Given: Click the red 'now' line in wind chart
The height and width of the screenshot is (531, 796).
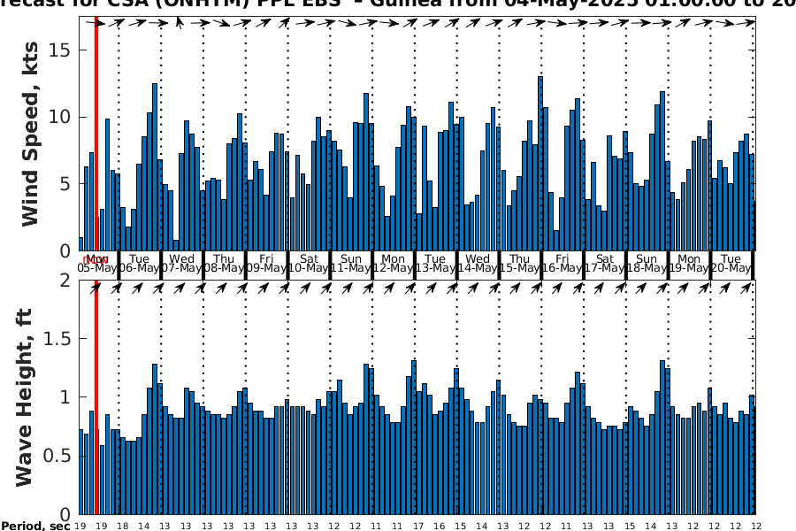Looking at the screenshot, I should pos(96,134).
